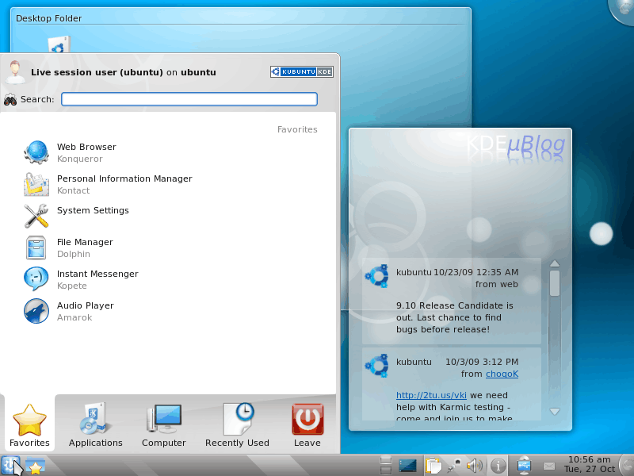The image size is (634, 476).
Task: Click the dark screen icon in the panel
Action: point(407,466)
